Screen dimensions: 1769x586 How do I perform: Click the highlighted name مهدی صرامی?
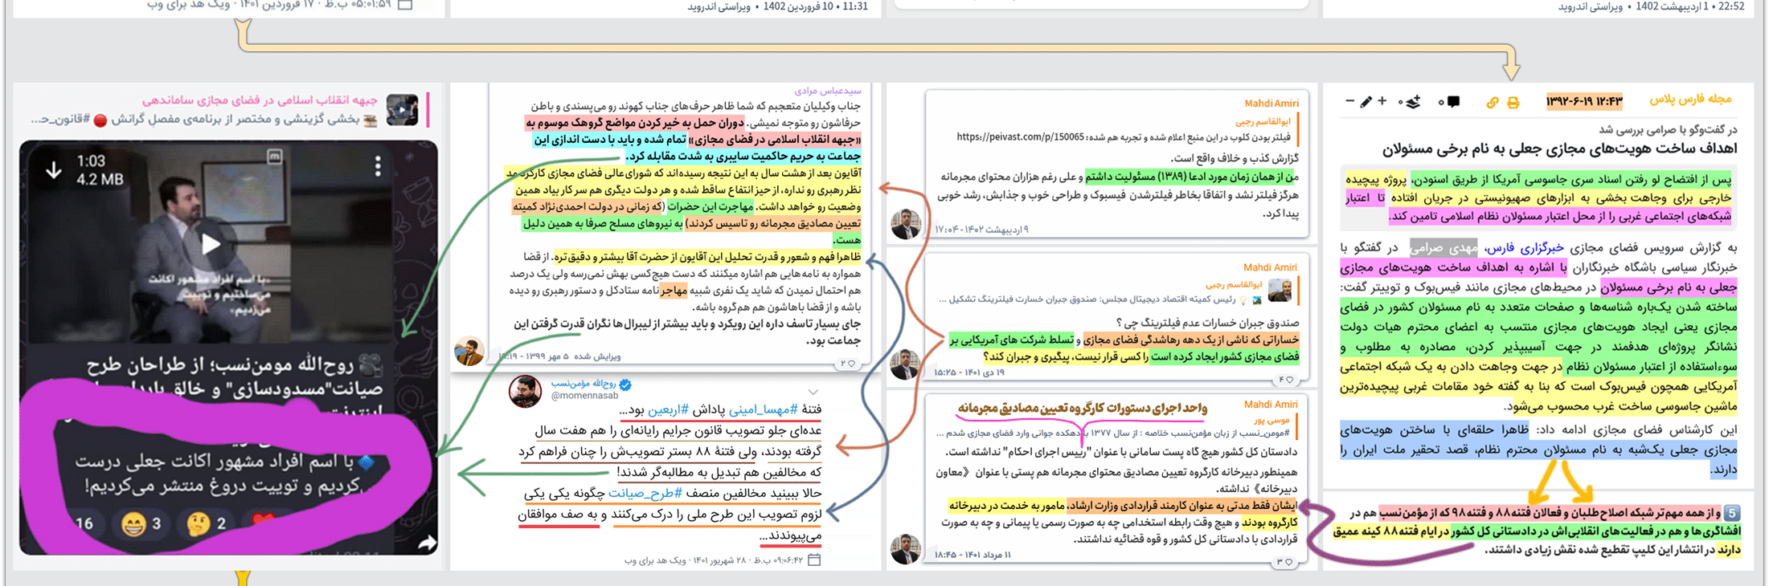click(x=1443, y=248)
